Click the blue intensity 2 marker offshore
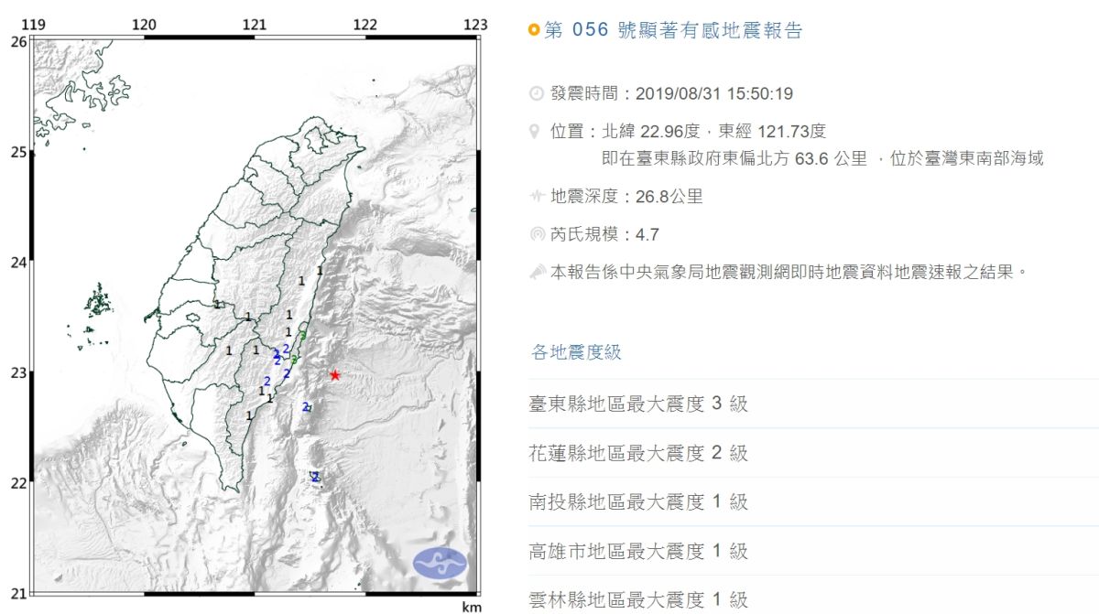1099x614 pixels. click(x=315, y=475)
